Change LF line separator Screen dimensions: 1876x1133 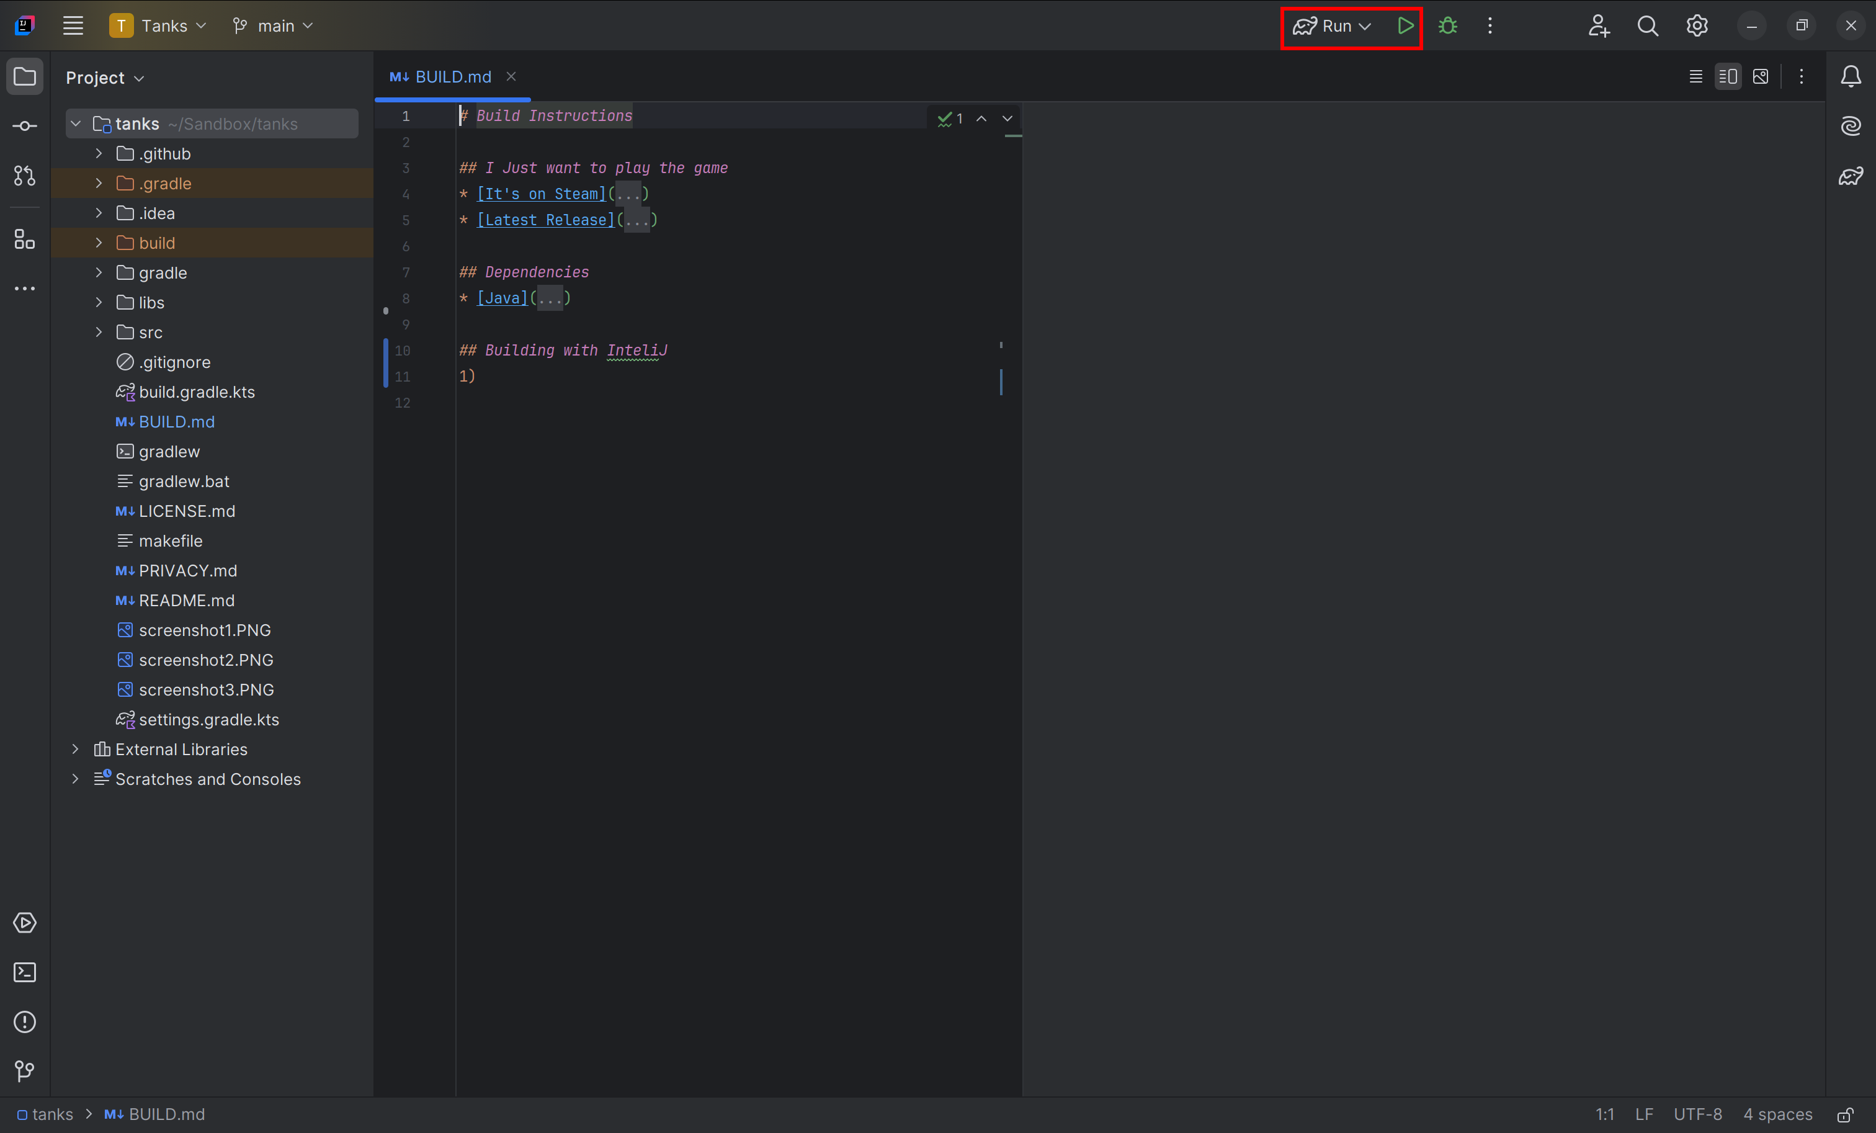point(1644,1115)
